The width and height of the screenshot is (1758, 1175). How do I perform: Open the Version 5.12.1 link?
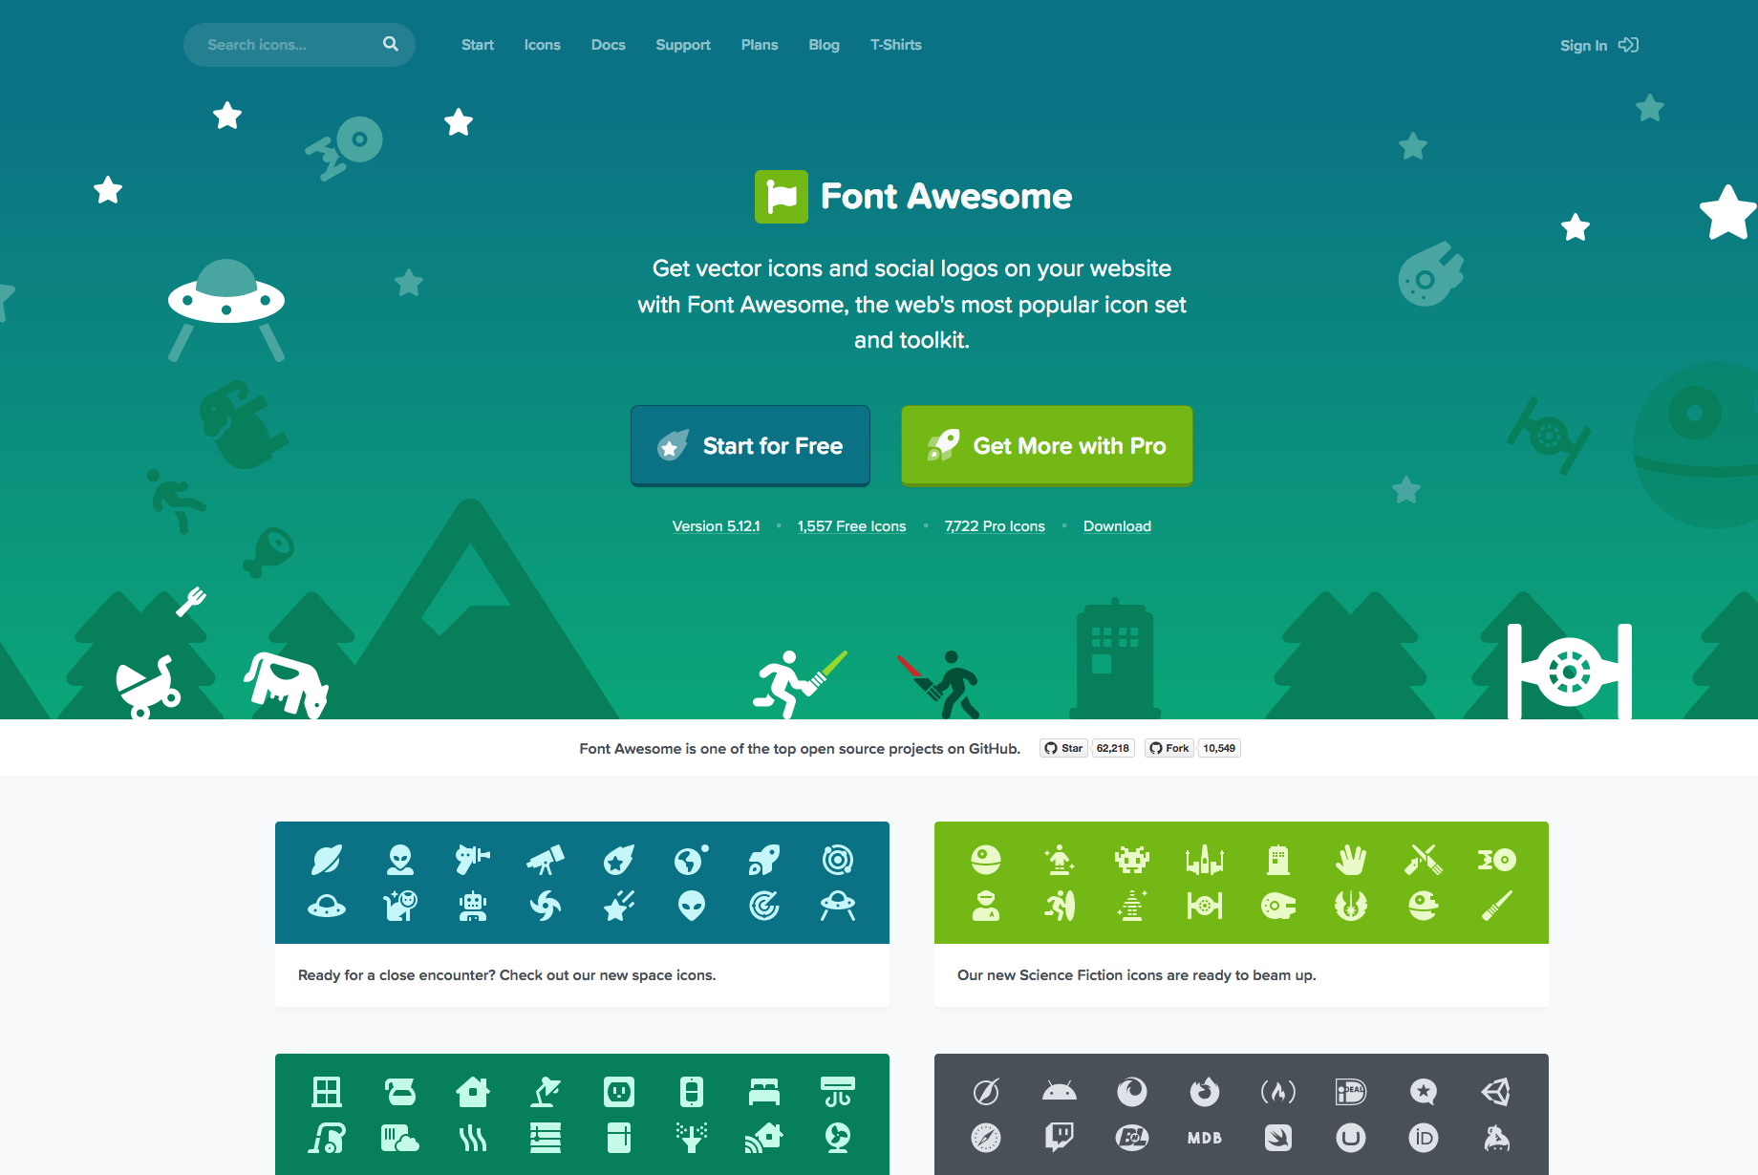716,526
